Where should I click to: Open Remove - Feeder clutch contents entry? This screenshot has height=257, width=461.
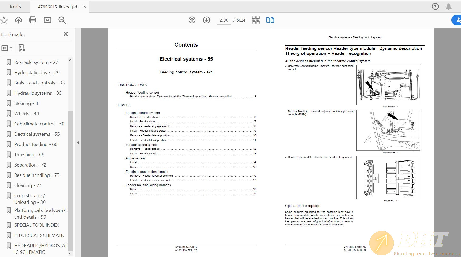click(193, 117)
